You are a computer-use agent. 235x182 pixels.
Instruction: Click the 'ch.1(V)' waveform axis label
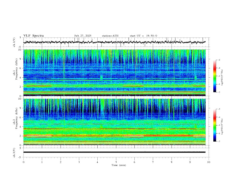14,42
